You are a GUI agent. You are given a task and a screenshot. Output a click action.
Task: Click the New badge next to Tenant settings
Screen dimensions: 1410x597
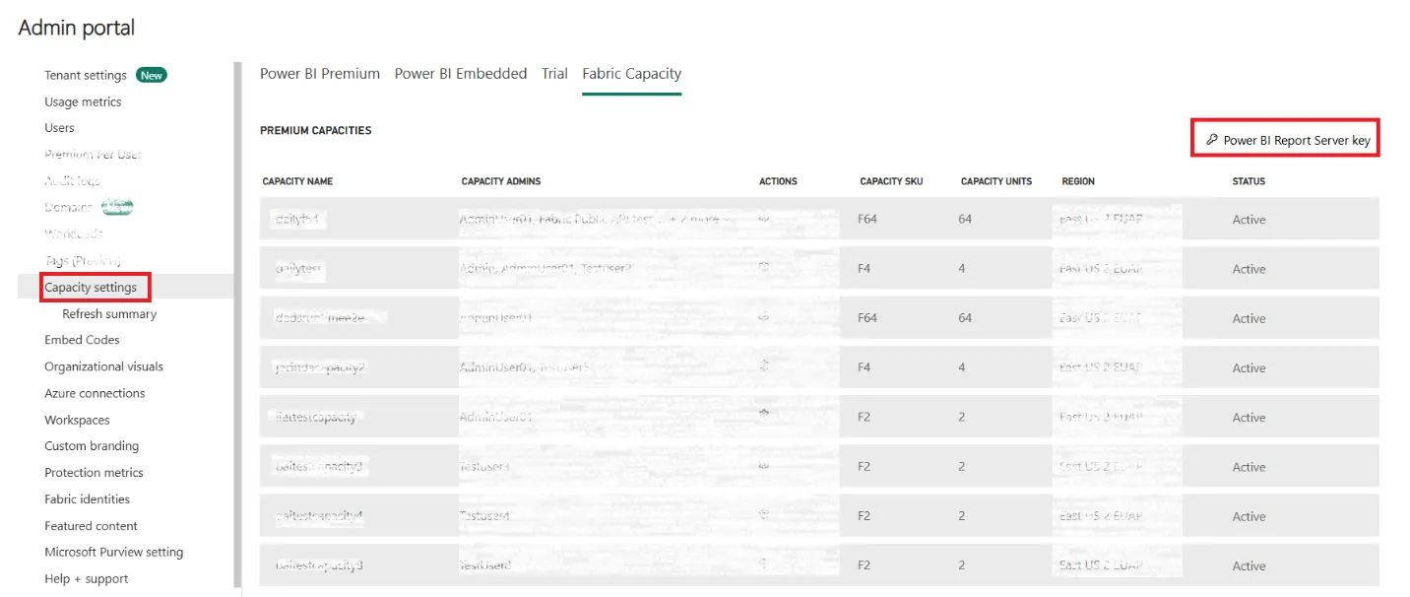[x=152, y=75]
